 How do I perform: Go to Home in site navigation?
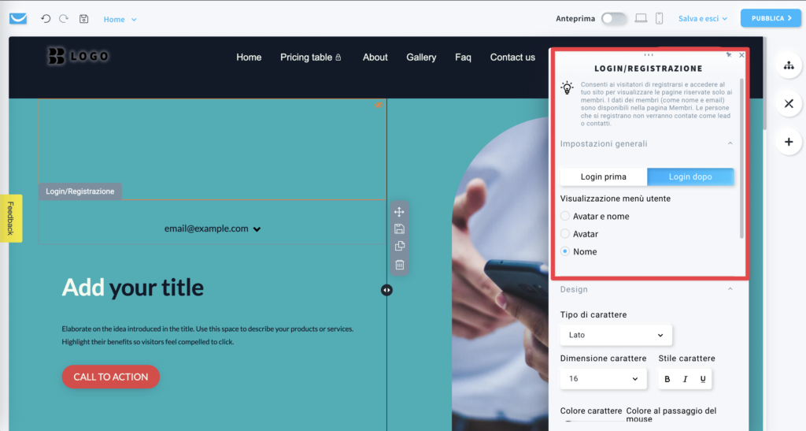249,57
